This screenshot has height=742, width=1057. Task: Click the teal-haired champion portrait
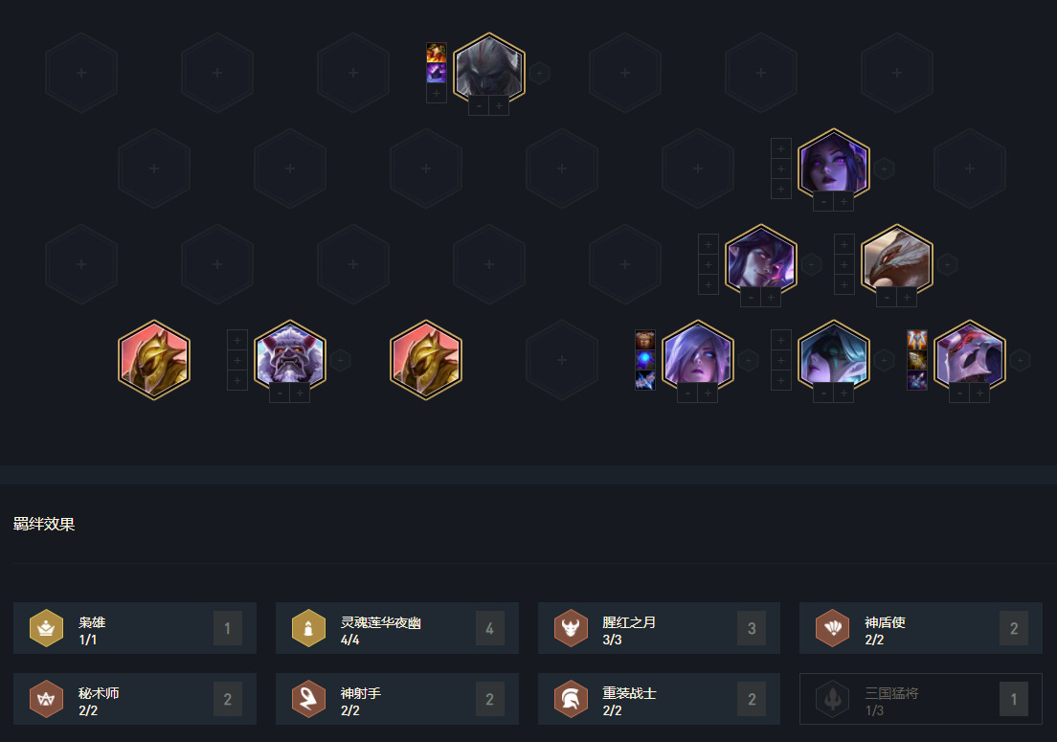(834, 357)
